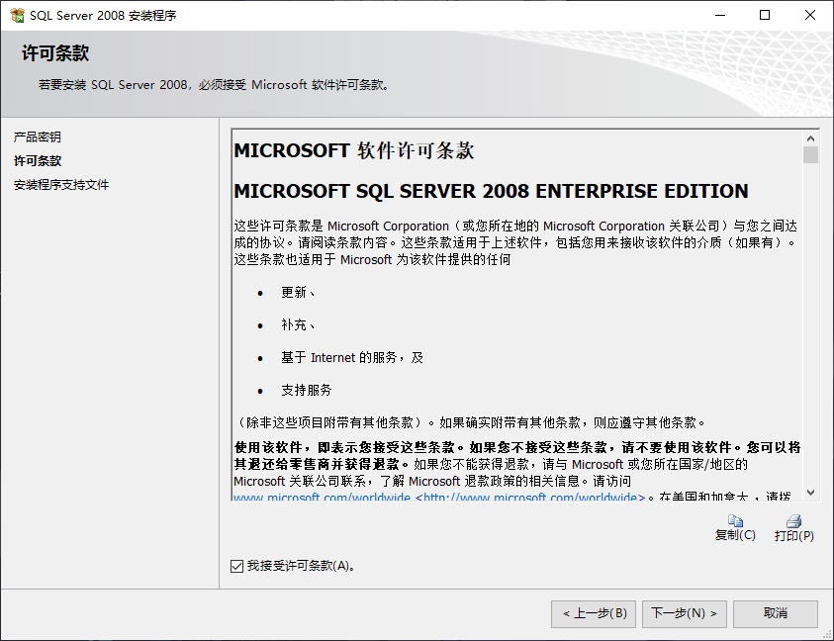
Task: Go back with 上一步(B) button
Action: coord(594,614)
